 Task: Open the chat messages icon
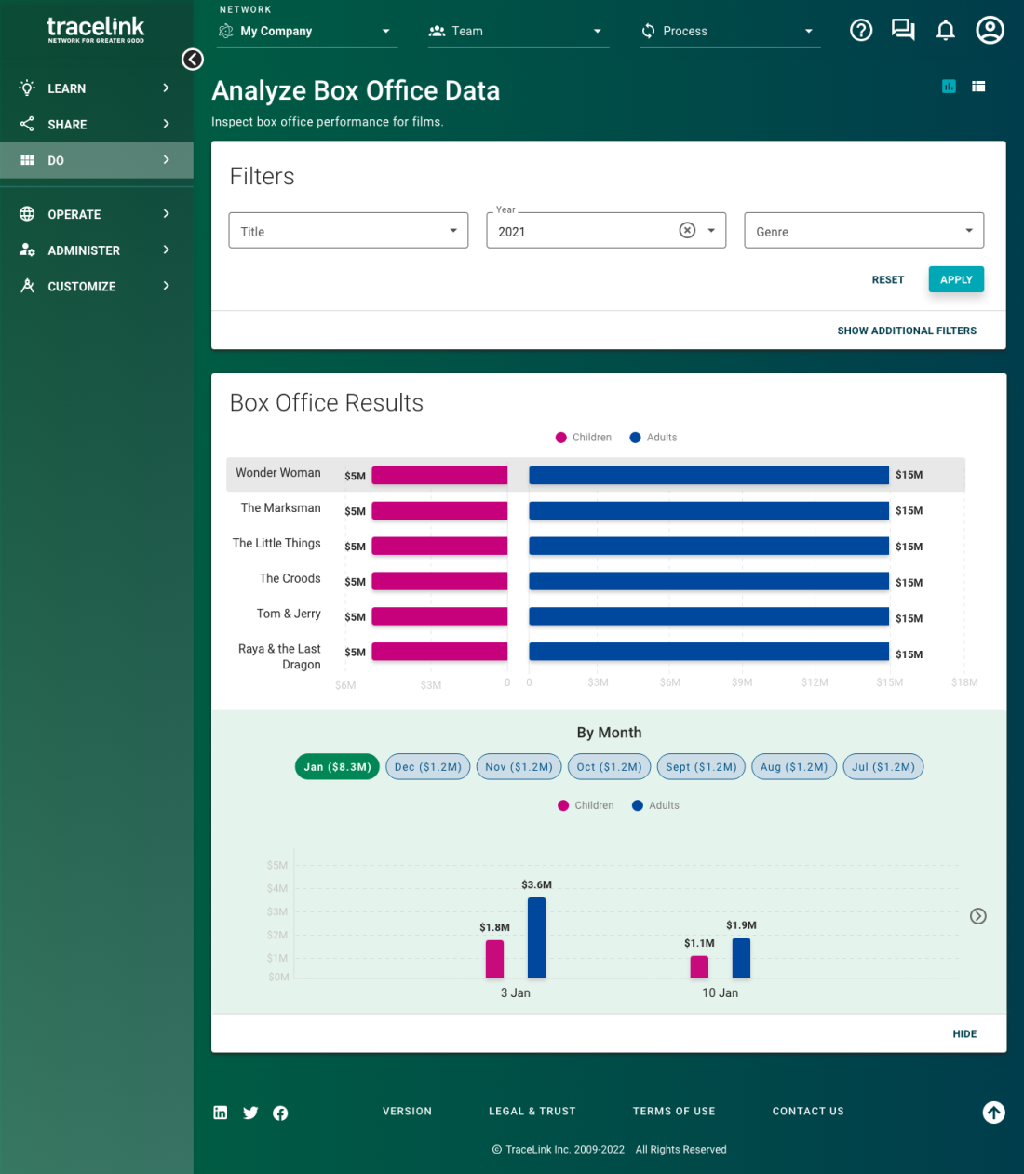(x=902, y=31)
